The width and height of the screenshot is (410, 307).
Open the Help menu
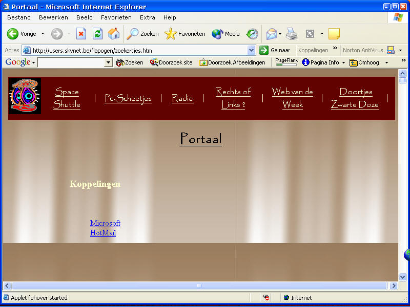pos(170,17)
